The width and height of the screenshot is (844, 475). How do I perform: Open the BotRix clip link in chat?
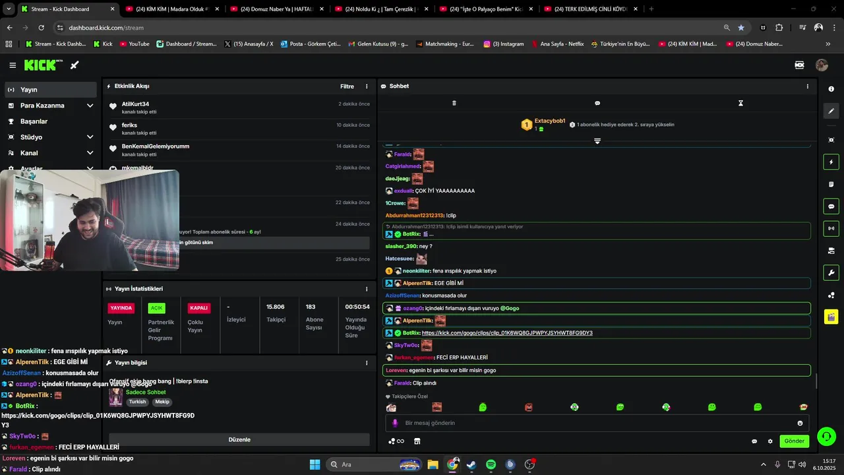[x=507, y=333]
